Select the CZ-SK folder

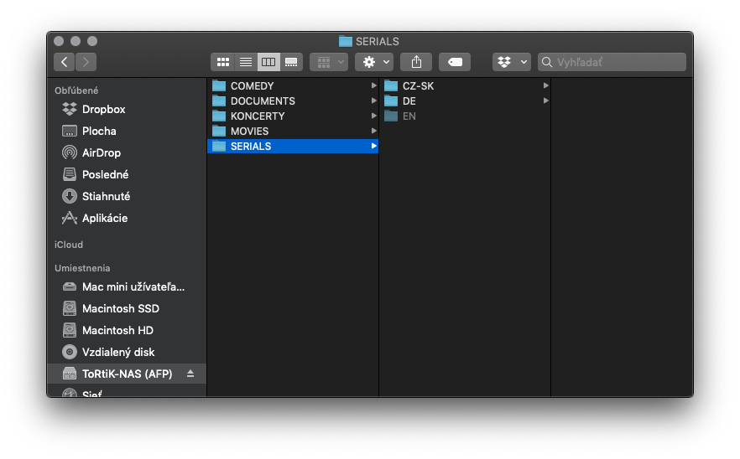[465, 85]
